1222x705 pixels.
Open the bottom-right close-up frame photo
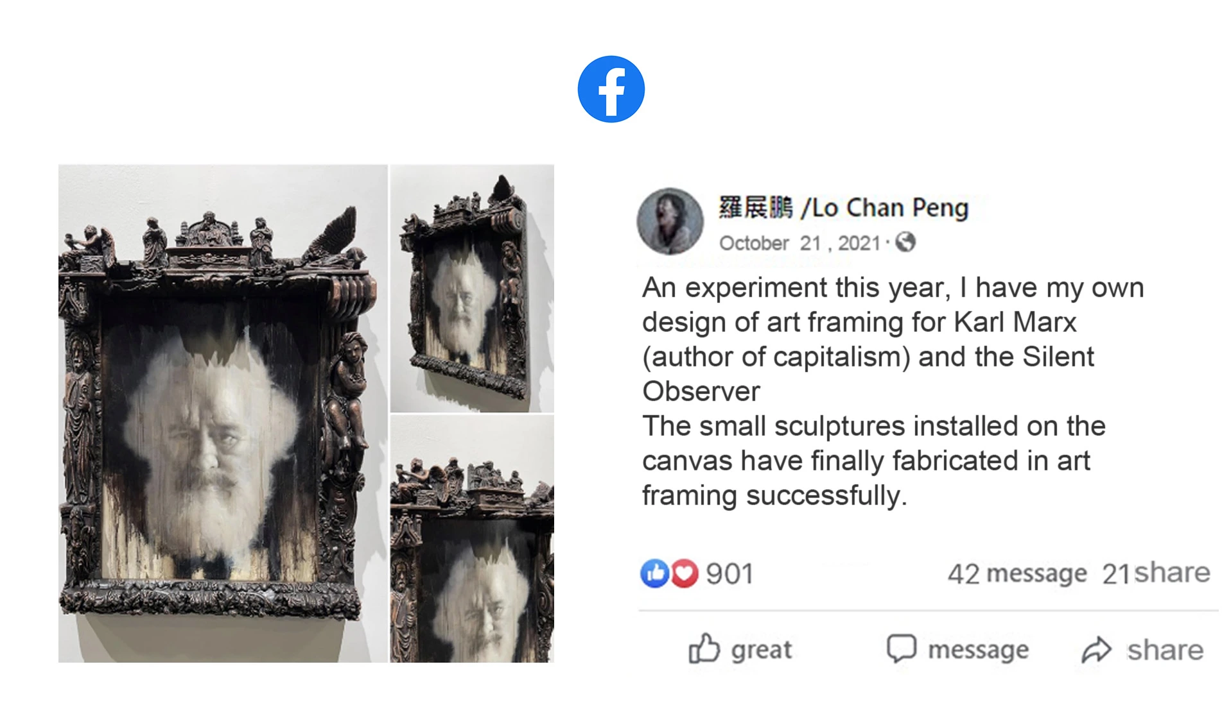point(472,539)
